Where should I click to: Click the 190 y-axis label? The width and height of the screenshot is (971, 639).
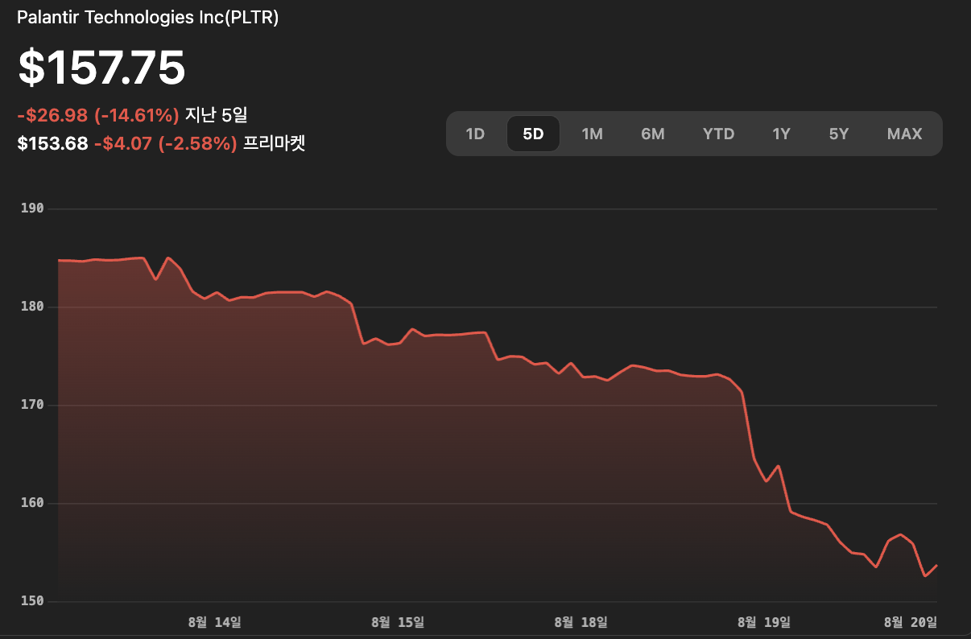coord(33,208)
